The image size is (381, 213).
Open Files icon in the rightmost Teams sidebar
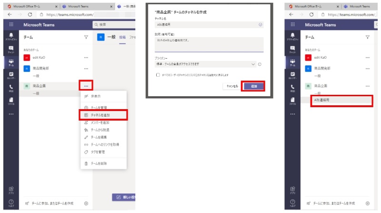point(292,101)
